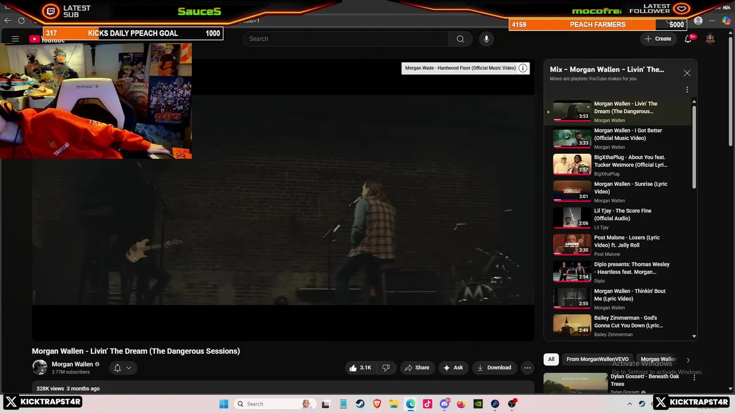
Task: Launch Steam from the taskbar
Action: (x=359, y=404)
